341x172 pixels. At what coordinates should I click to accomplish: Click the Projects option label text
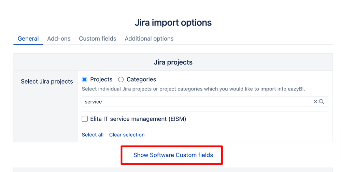tap(101, 80)
